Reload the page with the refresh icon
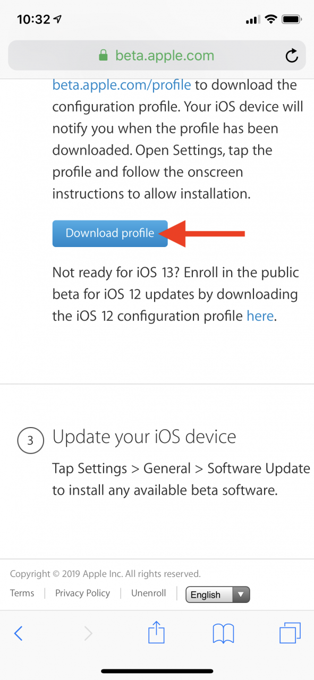Viewport: 314px width, 680px height. 291,56
